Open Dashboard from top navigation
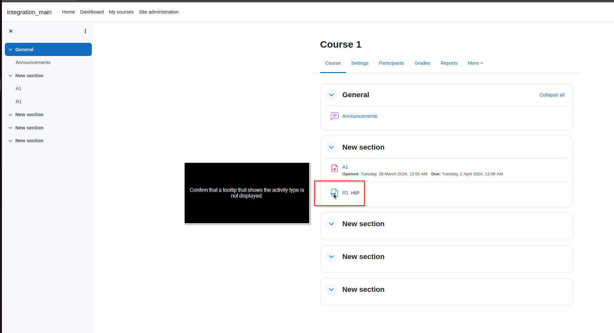 coord(92,12)
